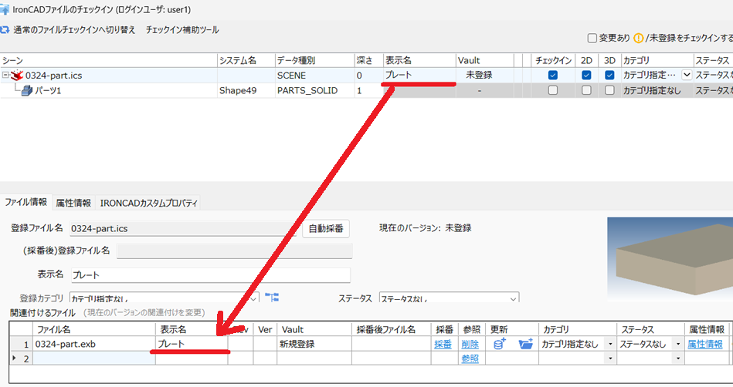Toggle the 変更あり checkbox
Screen dimensions: 733x387
592,39
